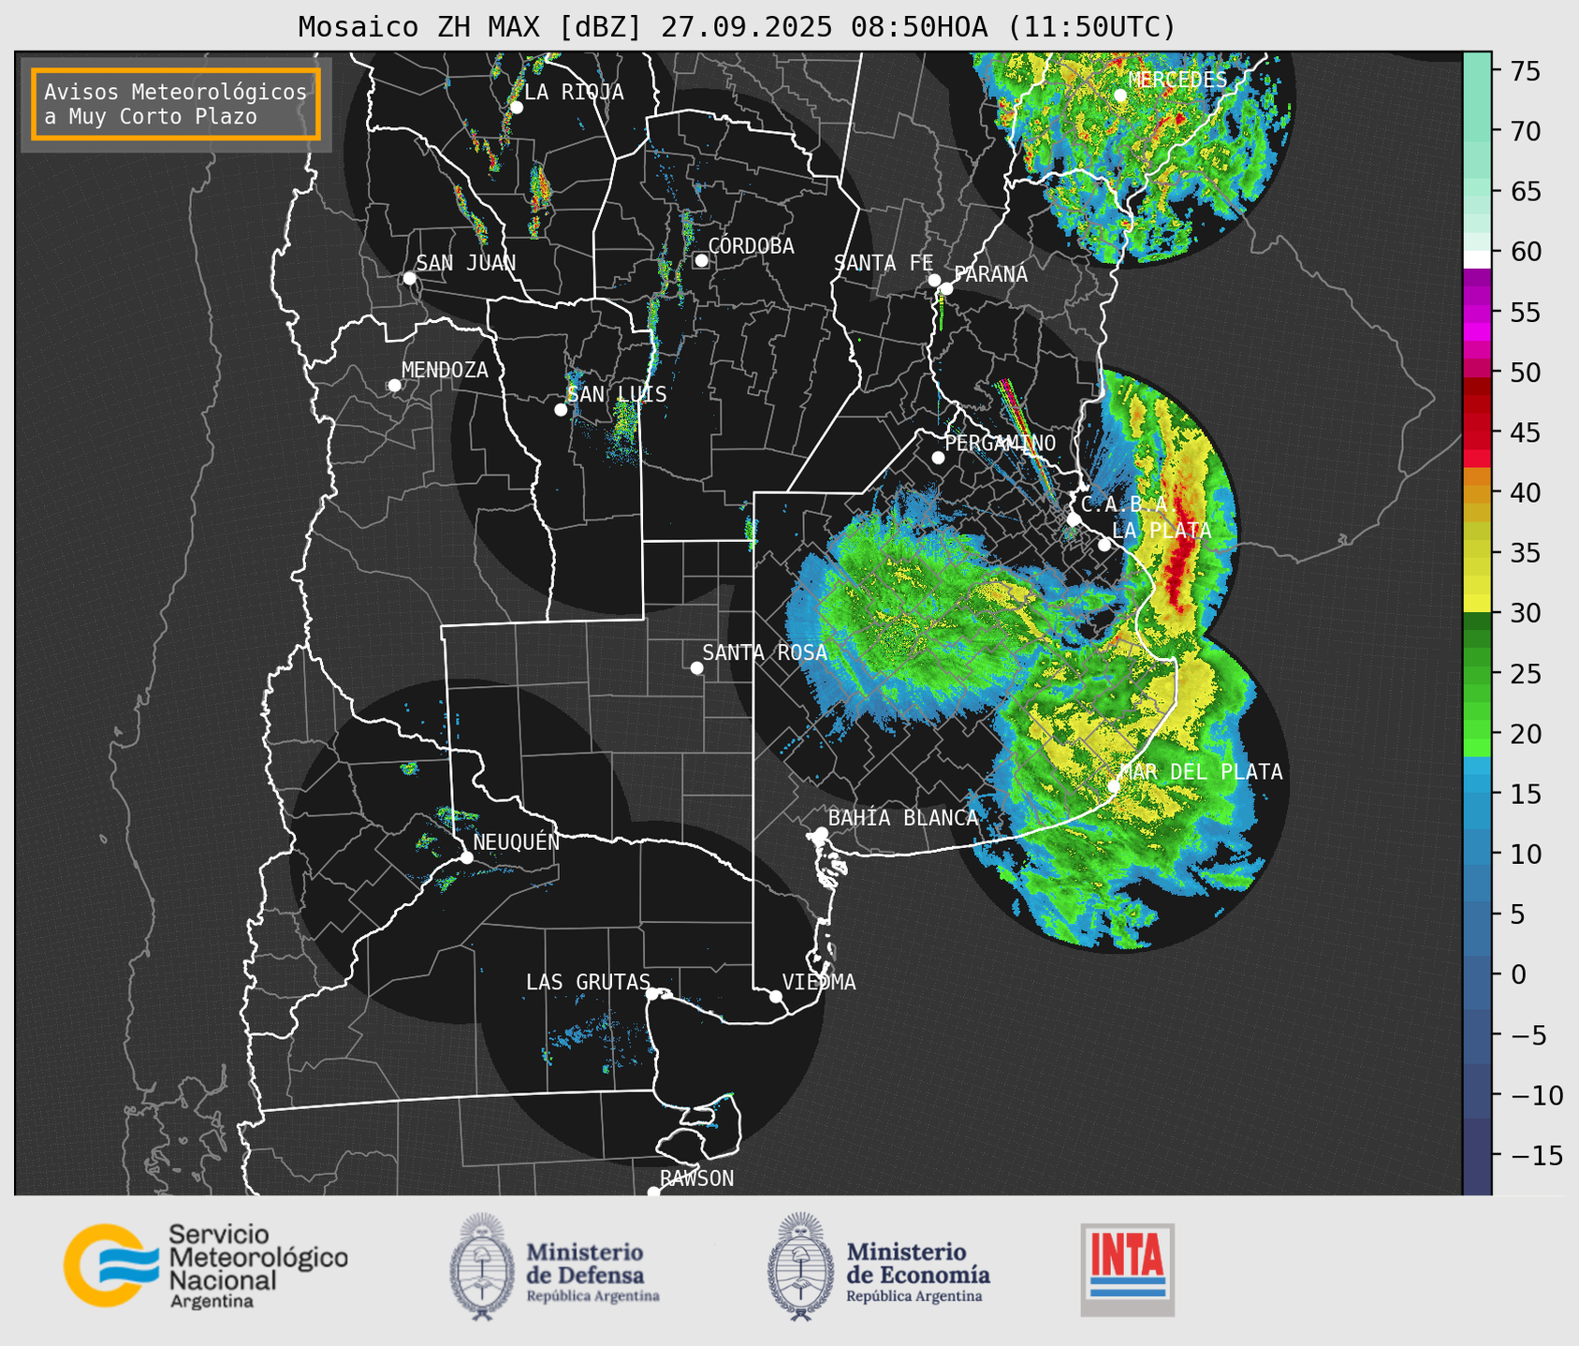Click the C.A.B.A city marker dot
This screenshot has height=1346, width=1579.
click(x=1074, y=519)
